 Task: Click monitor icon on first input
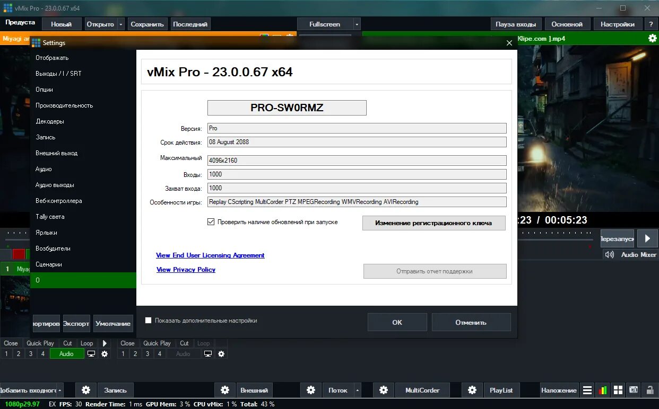[x=91, y=353]
